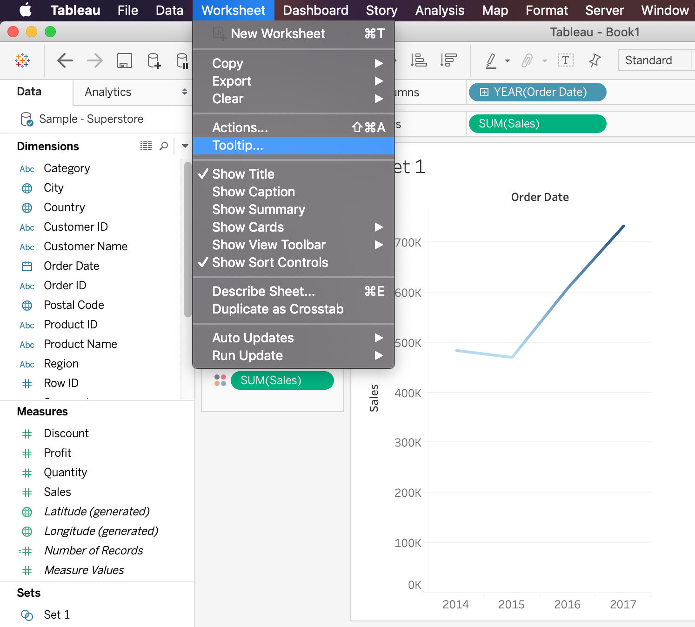Select Tooltip... from Worksheet menu
695x627 pixels.
(x=238, y=146)
